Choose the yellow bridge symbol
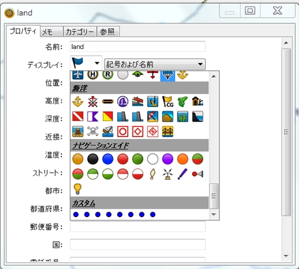The height and width of the screenshot is (269, 299). point(167,132)
